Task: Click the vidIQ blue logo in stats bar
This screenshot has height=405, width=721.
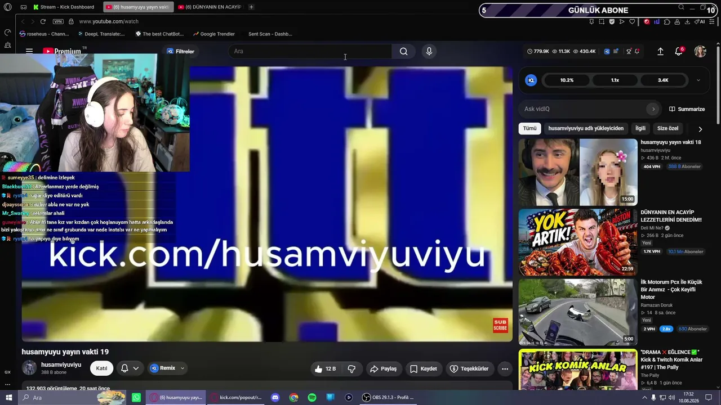Action: coord(607,51)
